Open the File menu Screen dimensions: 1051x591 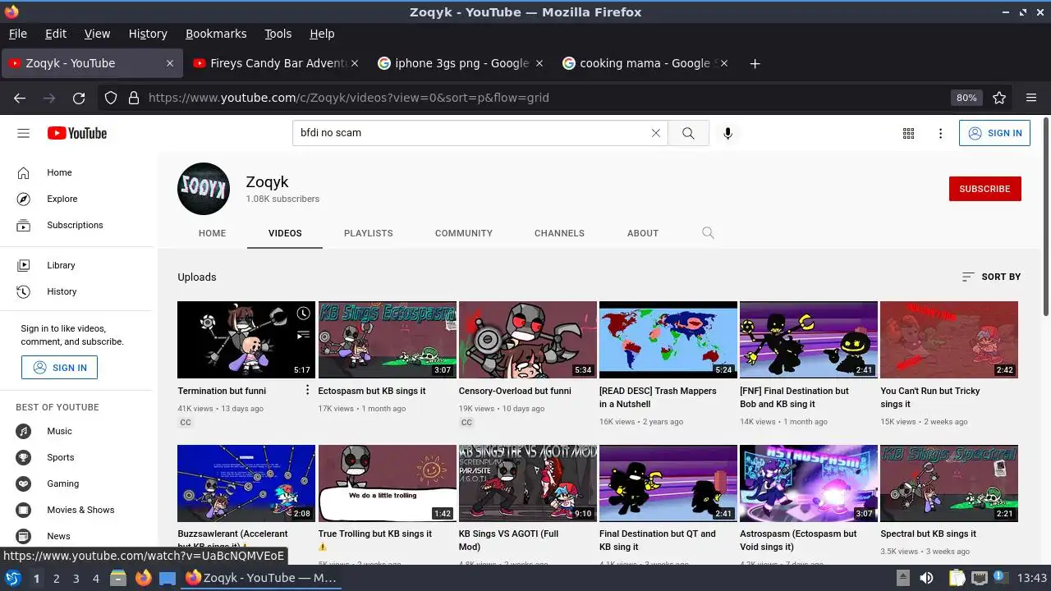point(17,34)
